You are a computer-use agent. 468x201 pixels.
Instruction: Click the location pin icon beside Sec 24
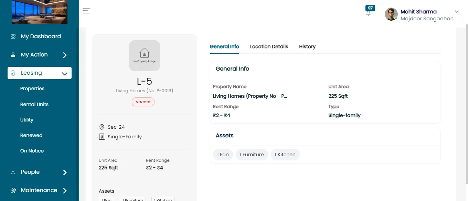pyautogui.click(x=102, y=127)
